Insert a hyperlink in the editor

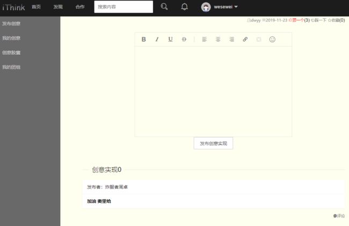pos(245,39)
